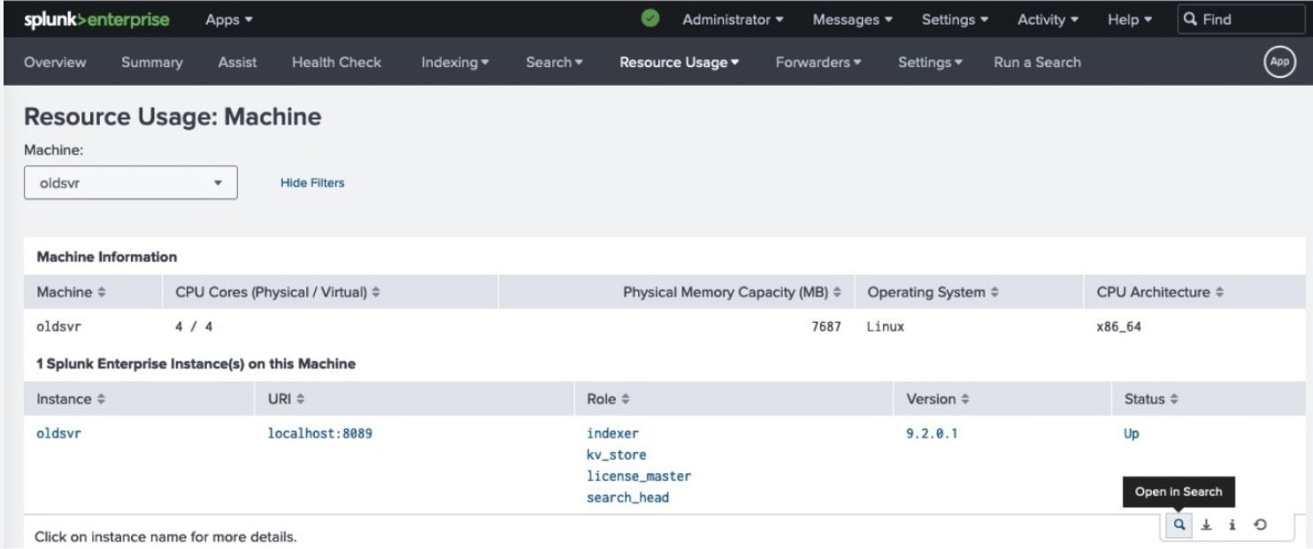Switch to the Health Check tab

pos(337,62)
